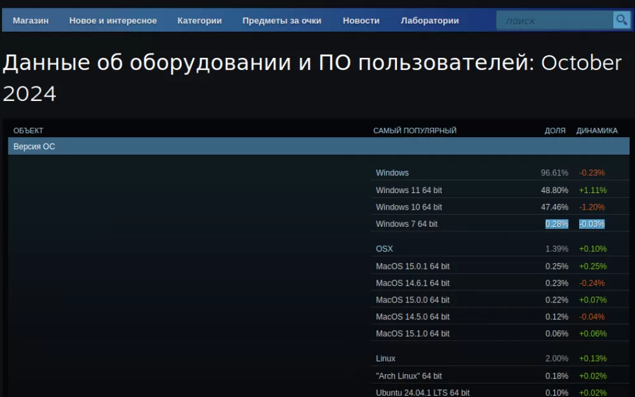Click the +0.13% Linux change value
The image size is (635, 397).
(593, 358)
